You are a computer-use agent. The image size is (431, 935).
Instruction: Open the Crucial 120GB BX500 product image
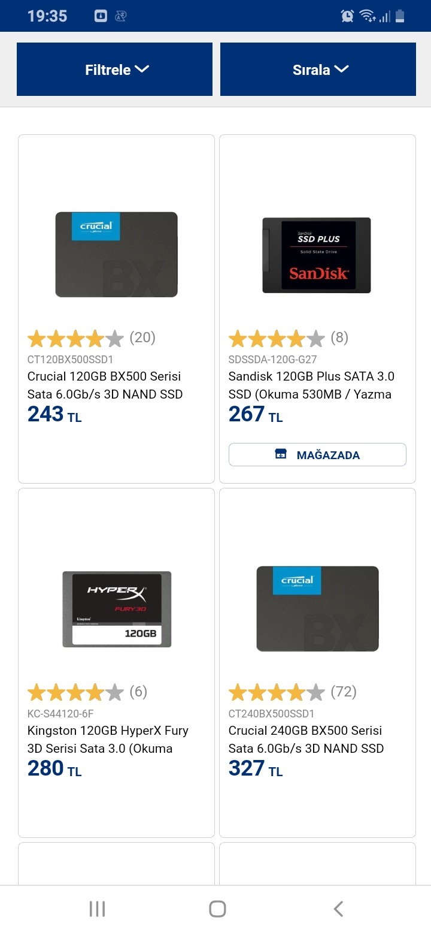click(116, 255)
